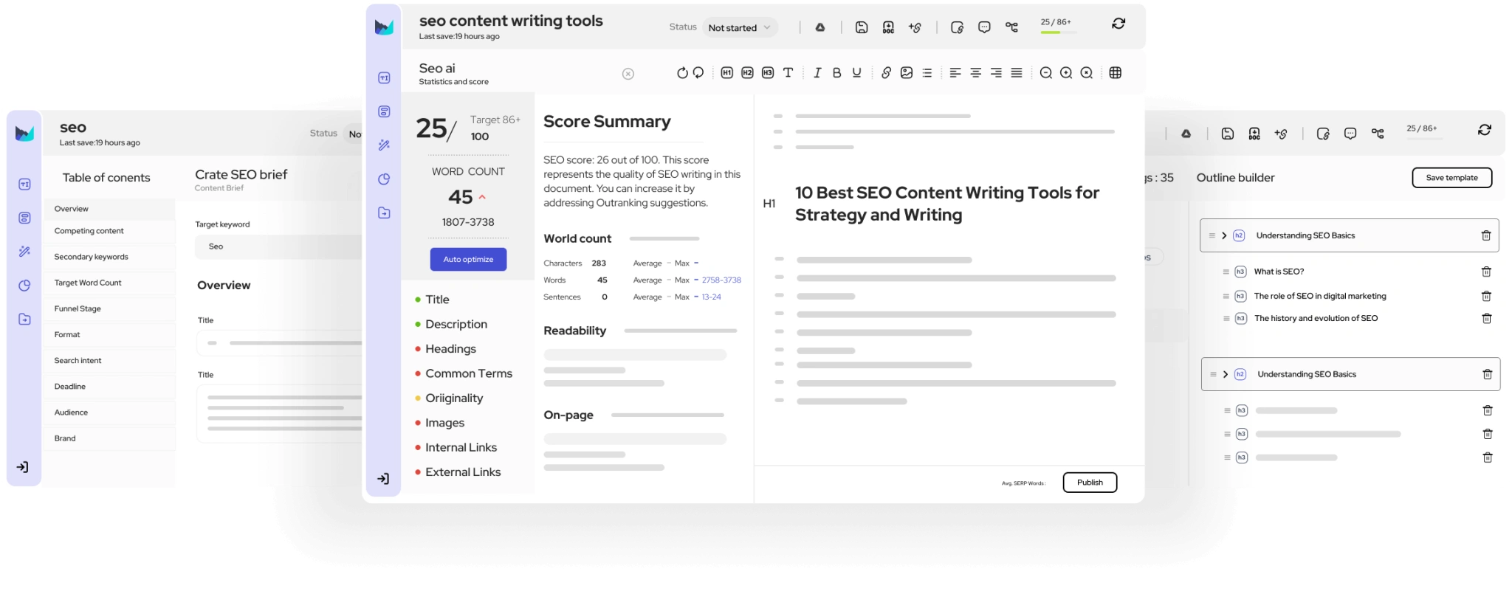Open the comments bubble icon in the editor header

tap(984, 27)
